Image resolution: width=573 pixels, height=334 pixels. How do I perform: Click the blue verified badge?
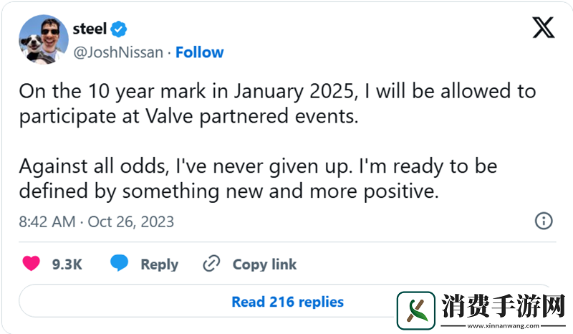(120, 29)
